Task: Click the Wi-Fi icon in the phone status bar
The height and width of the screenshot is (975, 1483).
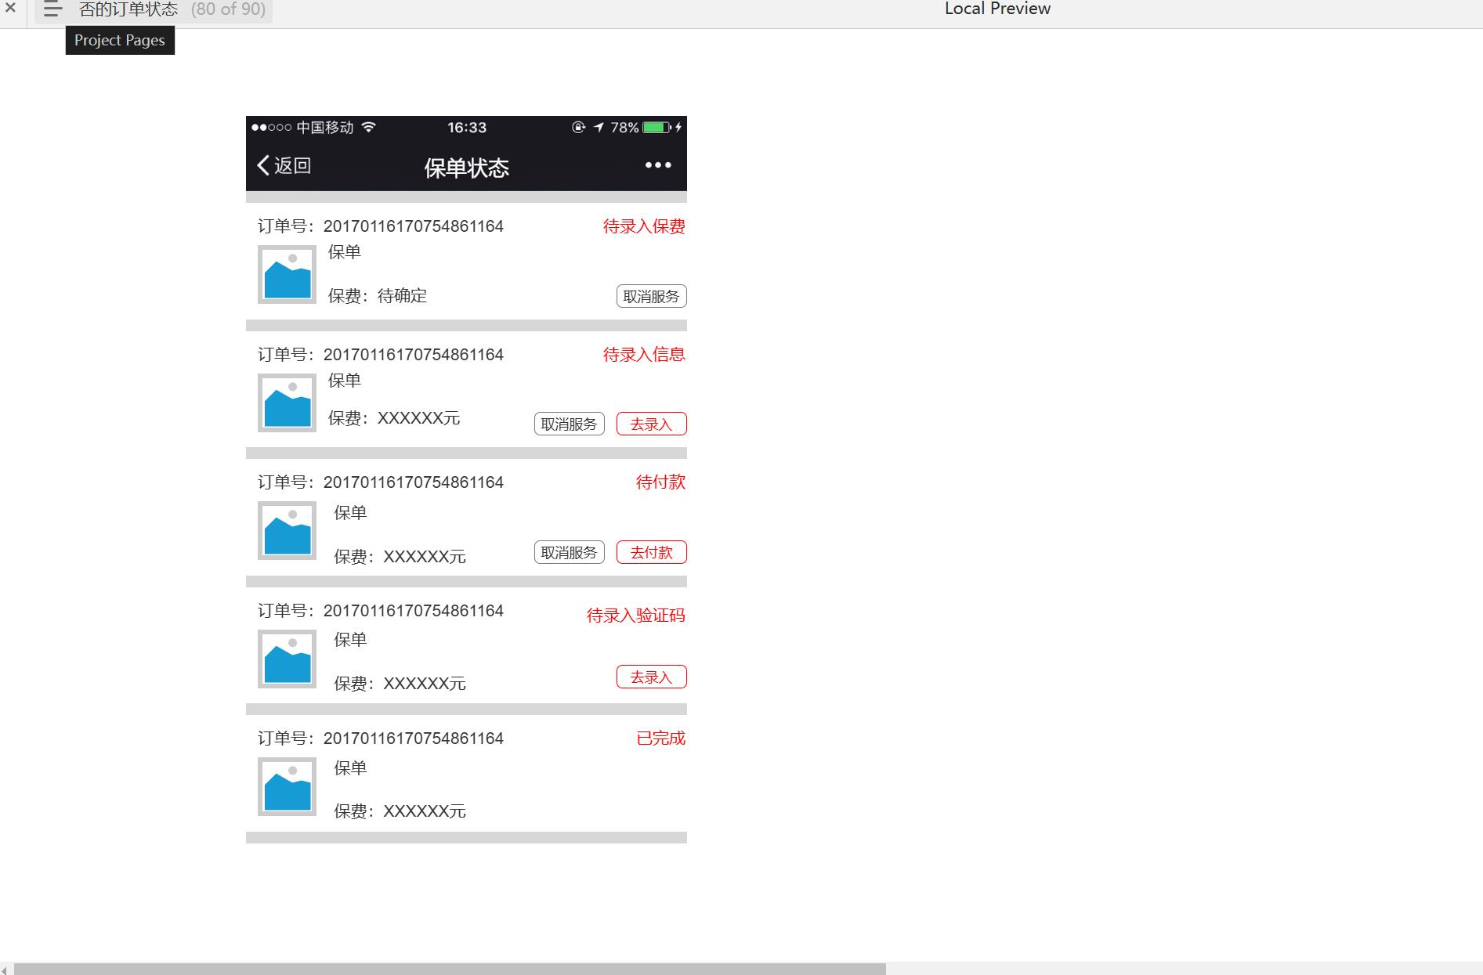Action: coord(368,127)
